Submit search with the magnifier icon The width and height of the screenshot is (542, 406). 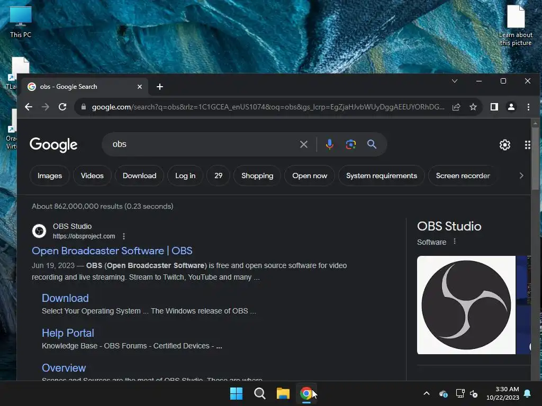[x=372, y=144]
